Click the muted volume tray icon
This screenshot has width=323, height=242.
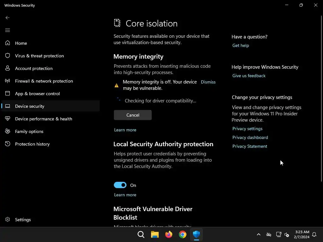click(286, 234)
